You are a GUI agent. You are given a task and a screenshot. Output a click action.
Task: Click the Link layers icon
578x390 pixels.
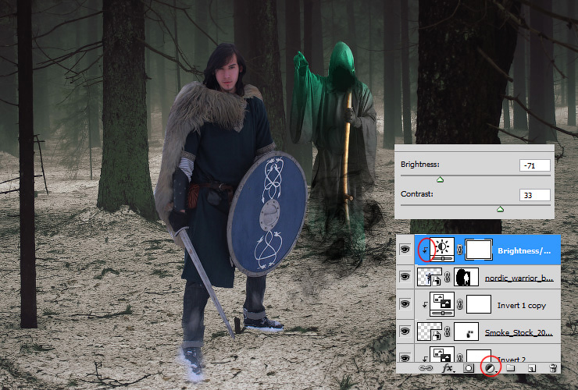point(426,367)
